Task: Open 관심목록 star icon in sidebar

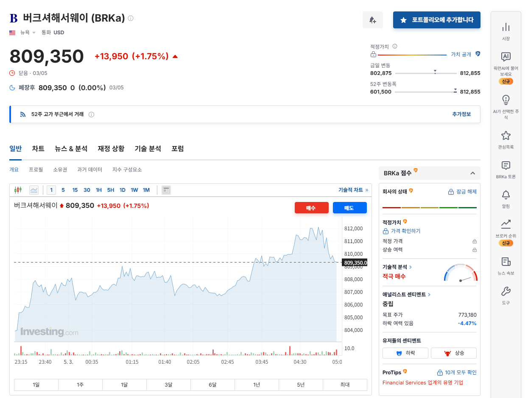Action: coord(506,135)
